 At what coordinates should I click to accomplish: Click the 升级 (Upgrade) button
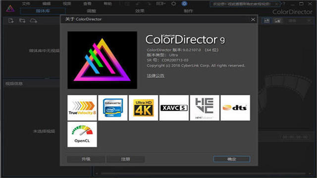[86, 159]
